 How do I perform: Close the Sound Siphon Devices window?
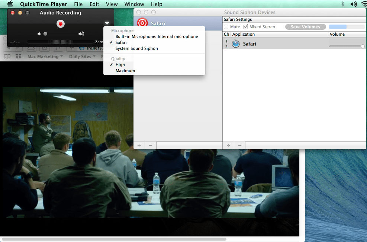point(139,12)
